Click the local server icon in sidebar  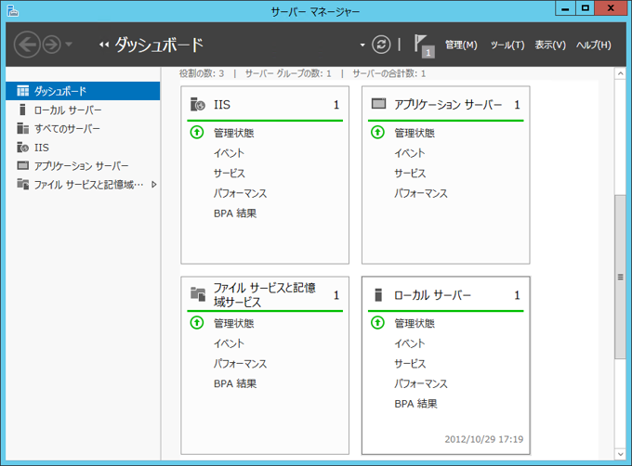pos(22,110)
